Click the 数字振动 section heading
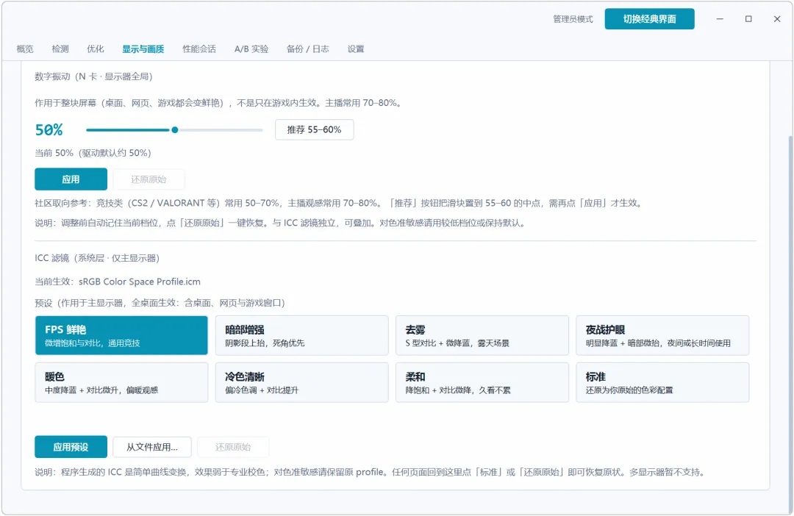794x516 pixels. pyautogui.click(x=93, y=76)
